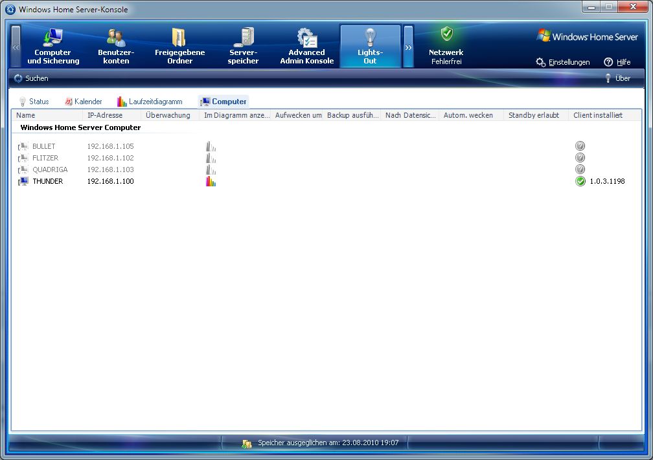Open the Serverspeicher tab
Screen dimensions: 653x460
[243, 46]
